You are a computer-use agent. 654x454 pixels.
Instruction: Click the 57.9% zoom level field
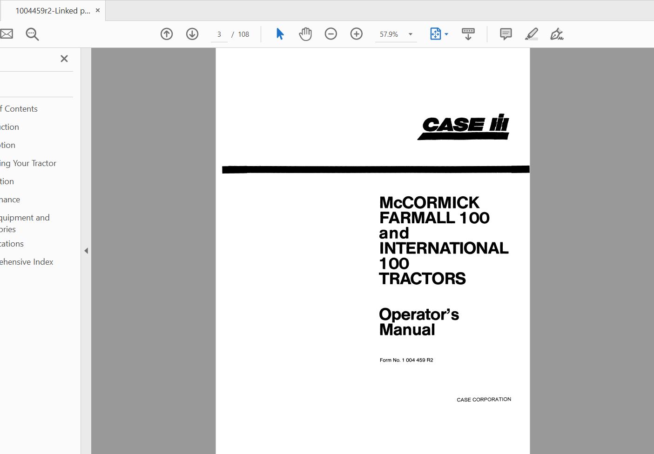coord(389,34)
